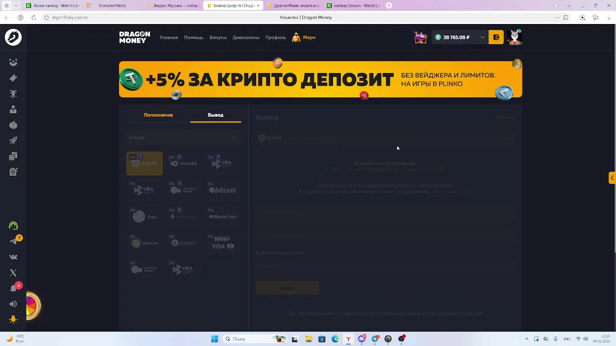This screenshot has width=616, height=346.
Task: Spin the colorful bonus wheel icon
Action: coord(32,306)
